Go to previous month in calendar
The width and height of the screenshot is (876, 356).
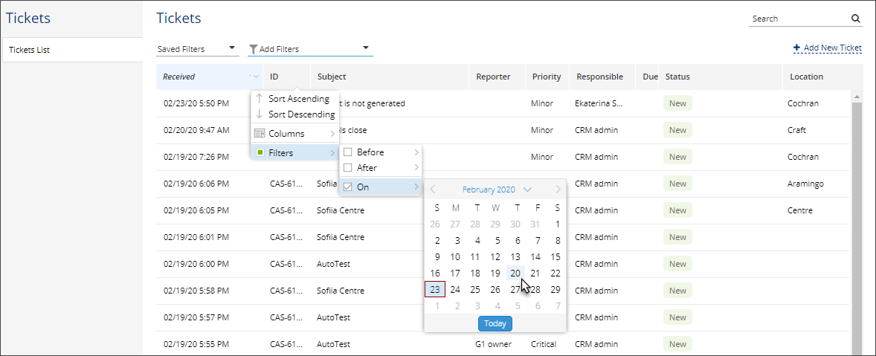point(433,190)
